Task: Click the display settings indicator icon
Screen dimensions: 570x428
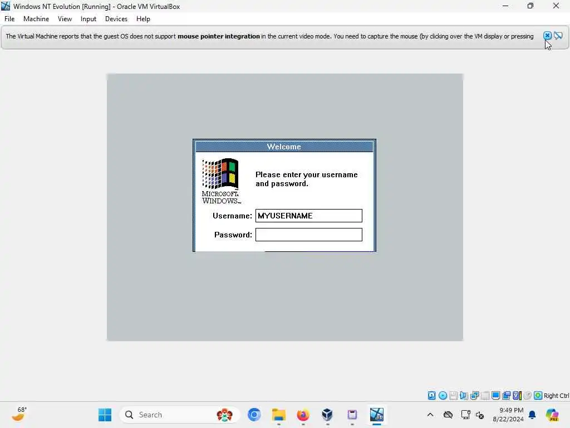Action: 495,396
